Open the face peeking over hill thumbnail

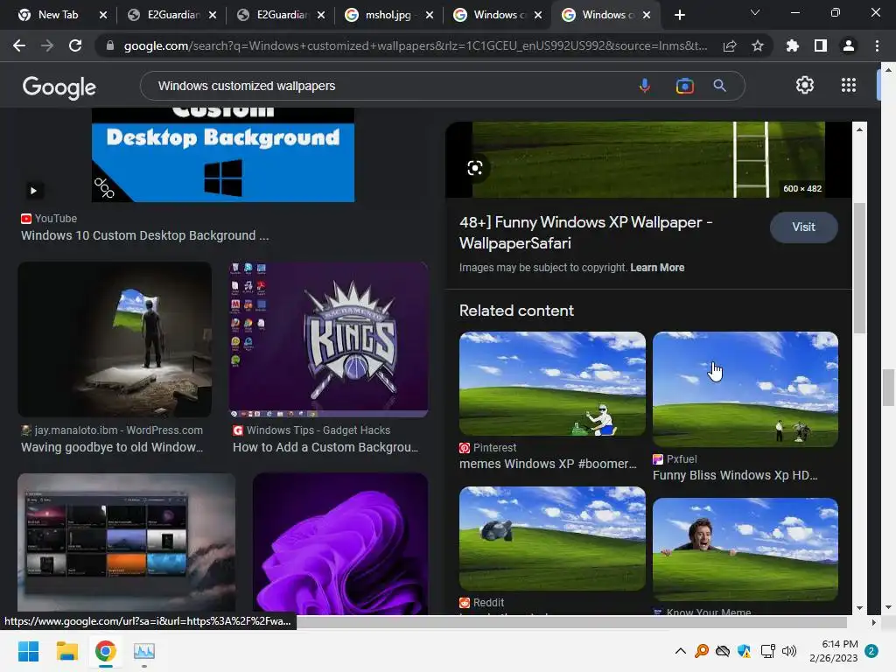pos(745,549)
